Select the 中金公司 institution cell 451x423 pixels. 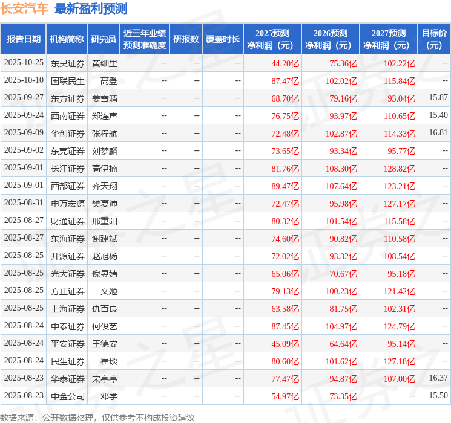68,396
